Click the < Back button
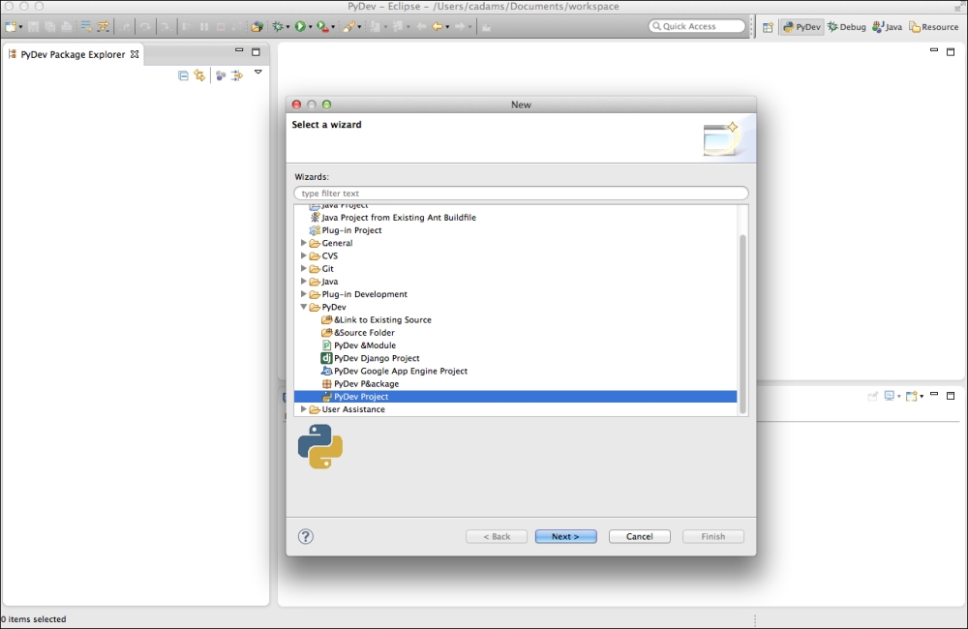968x629 pixels. tap(497, 536)
